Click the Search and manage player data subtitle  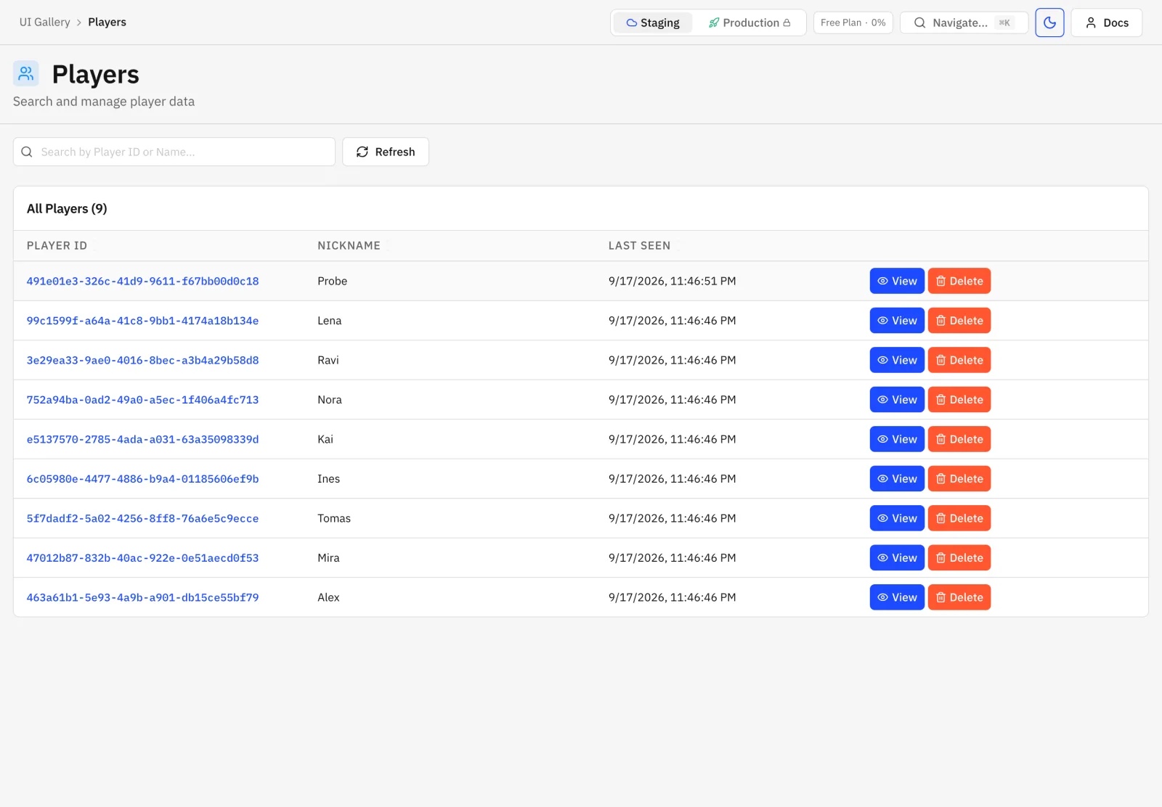104,102
